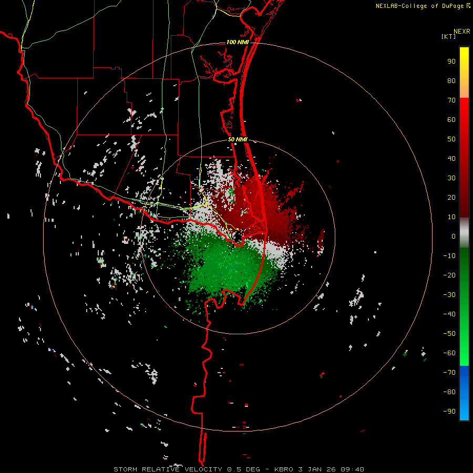Click the 60 value on velocity scale

(x=451, y=119)
